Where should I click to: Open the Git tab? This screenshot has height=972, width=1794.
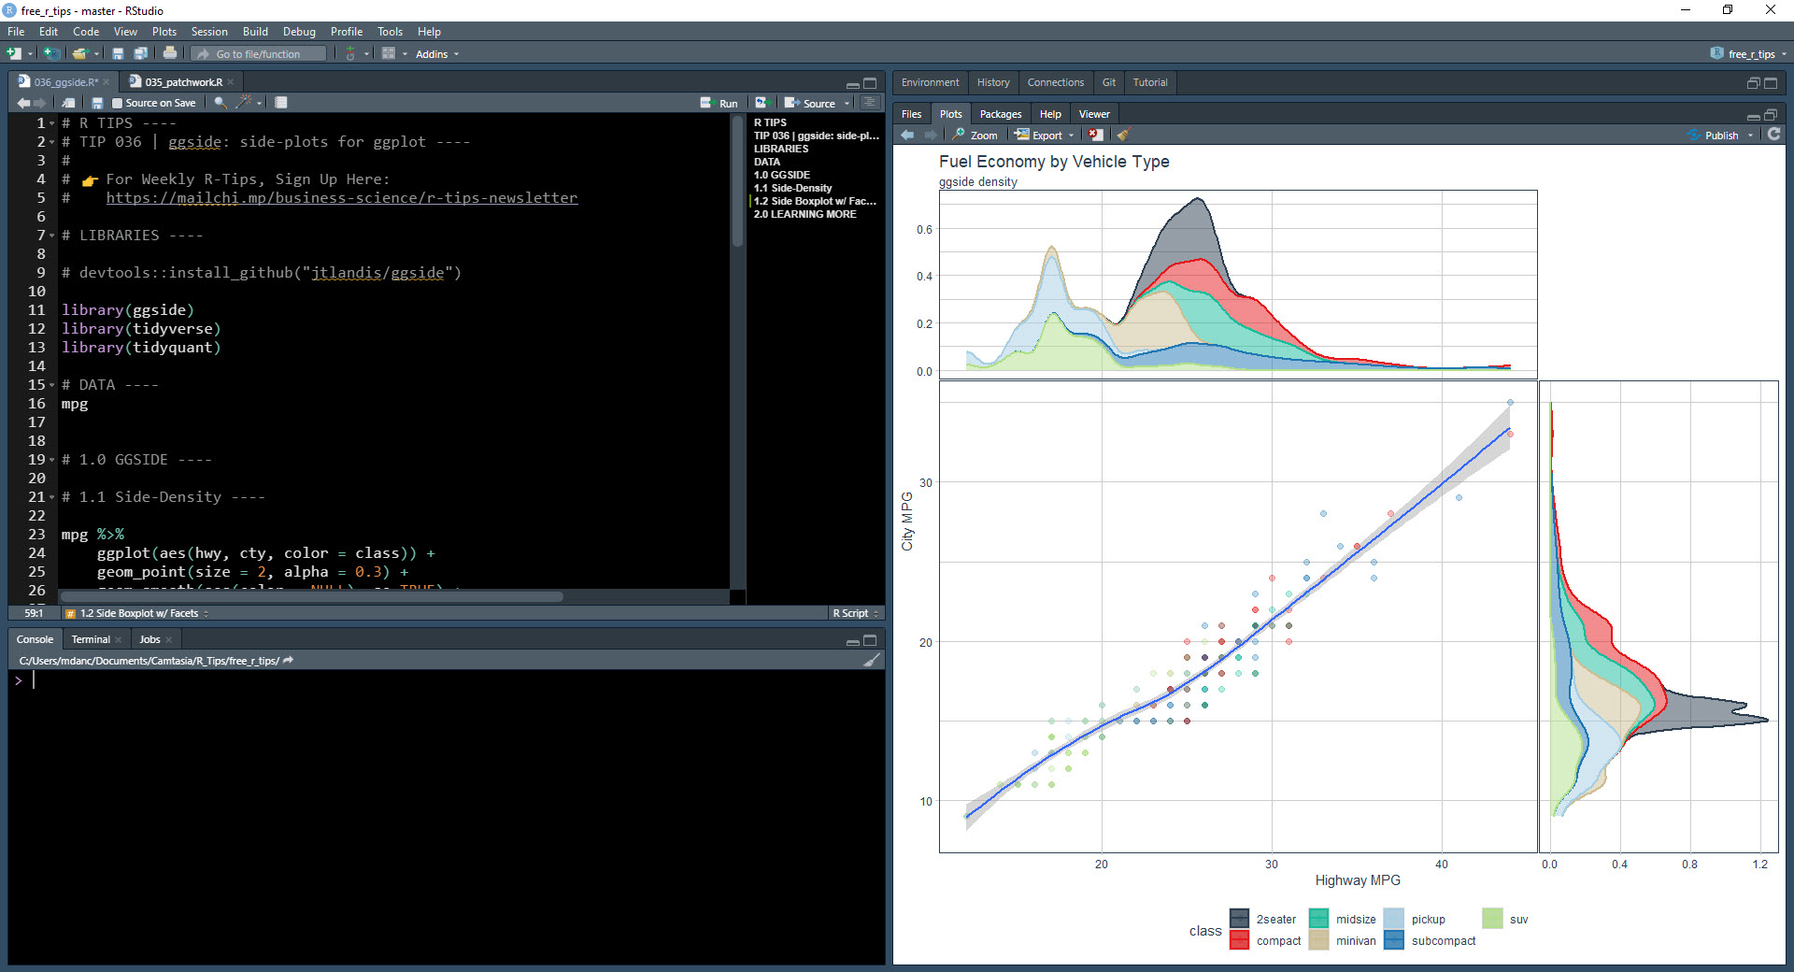(1108, 82)
